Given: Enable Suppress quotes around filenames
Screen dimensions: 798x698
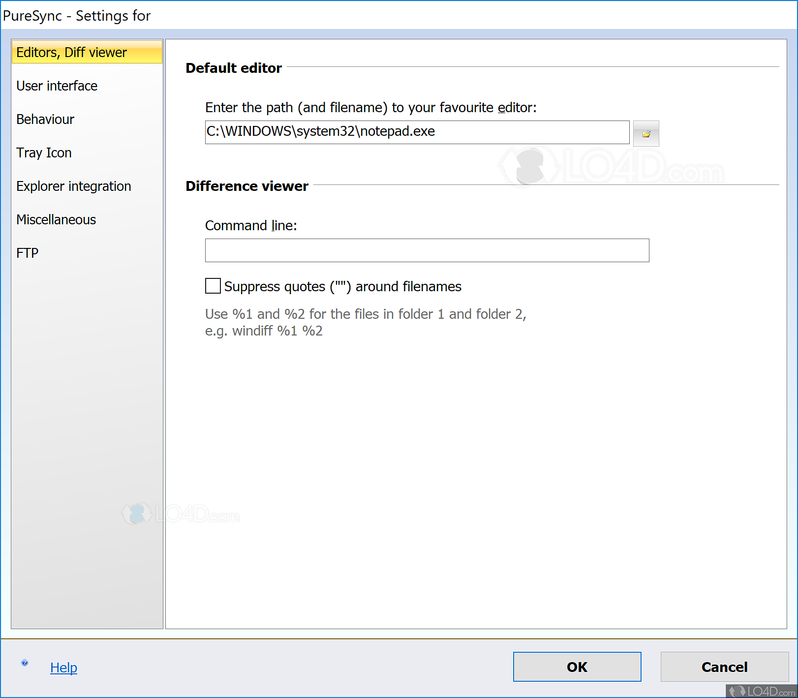Looking at the screenshot, I should pos(212,286).
